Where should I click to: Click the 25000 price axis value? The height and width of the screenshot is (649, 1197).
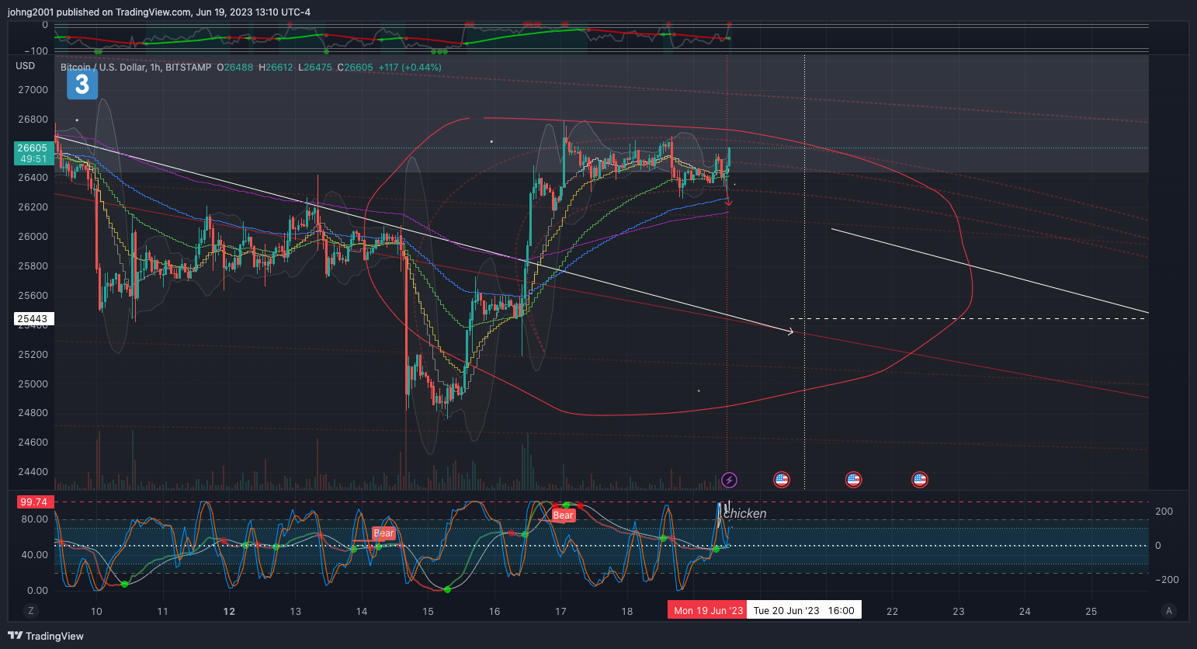click(x=33, y=384)
